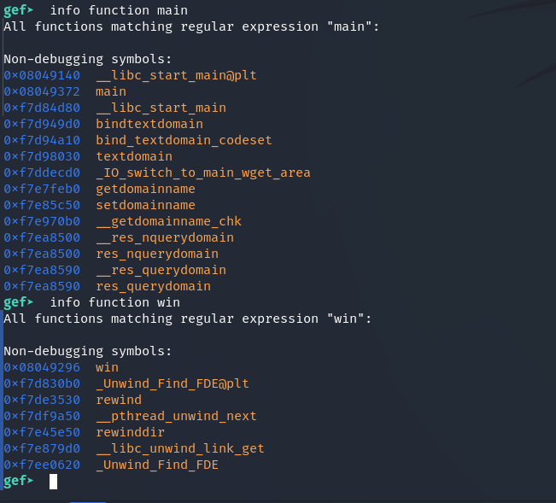Click the blinking cursor at the last gef prompt
The height and width of the screenshot is (503, 556).
(53, 482)
